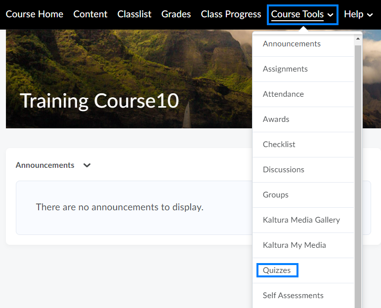Open the Classlist page
381x308 pixels.
(x=134, y=14)
